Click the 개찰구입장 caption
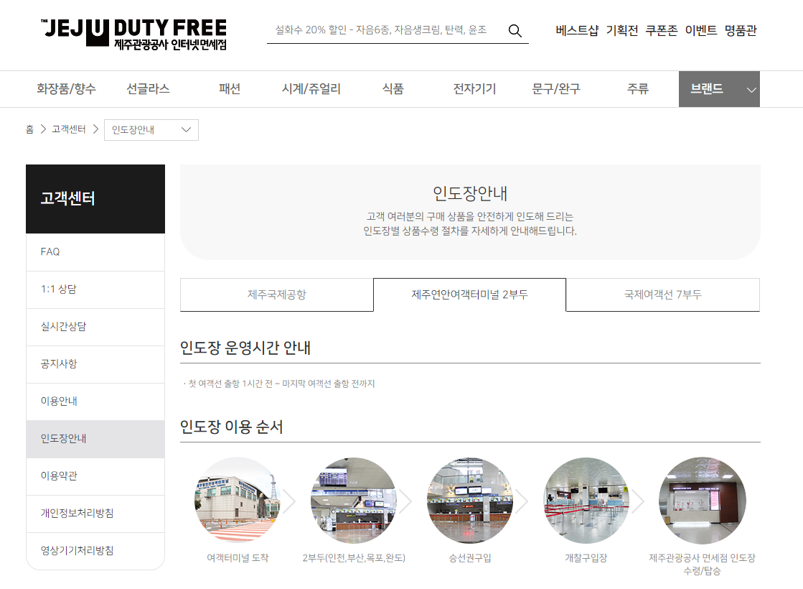 586,557
